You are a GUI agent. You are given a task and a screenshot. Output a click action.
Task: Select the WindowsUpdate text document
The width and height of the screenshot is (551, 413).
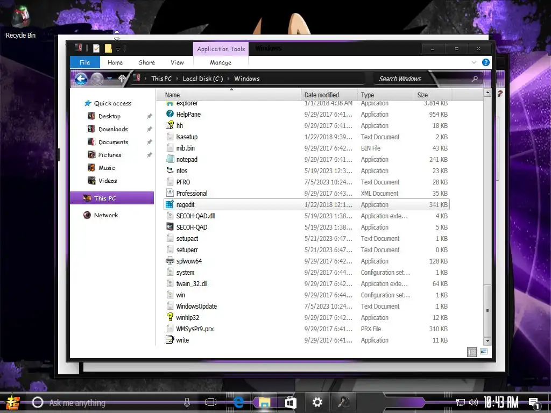pyautogui.click(x=196, y=306)
